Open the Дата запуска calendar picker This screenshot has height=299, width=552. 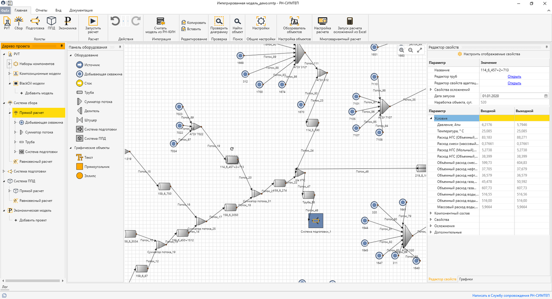(x=546, y=96)
